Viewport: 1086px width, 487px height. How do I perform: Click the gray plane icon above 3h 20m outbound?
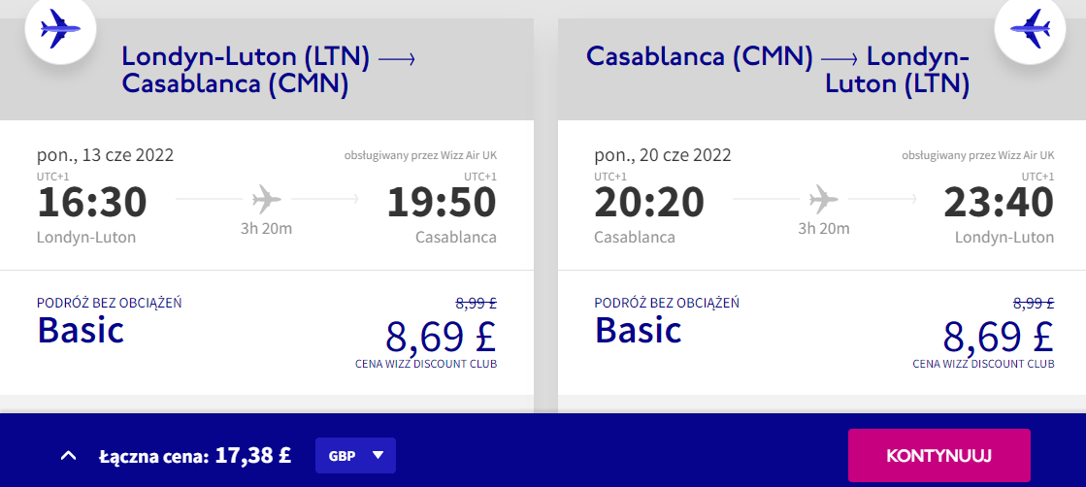point(267,200)
